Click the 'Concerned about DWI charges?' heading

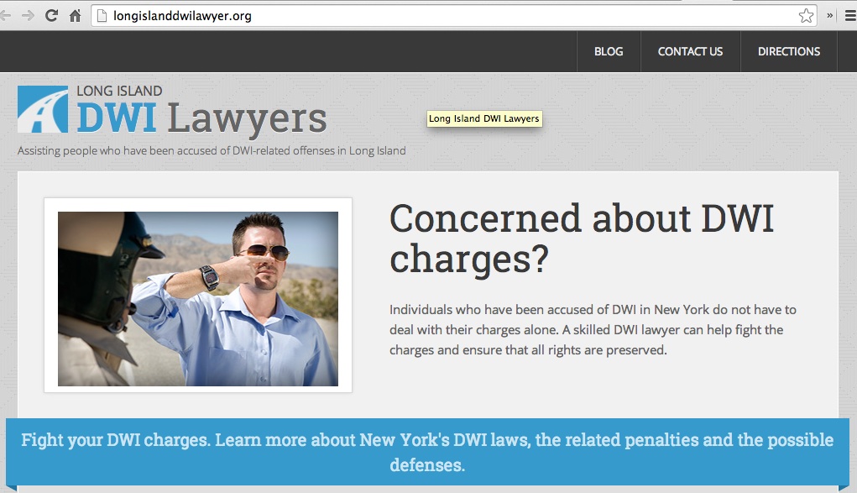pyautogui.click(x=582, y=239)
